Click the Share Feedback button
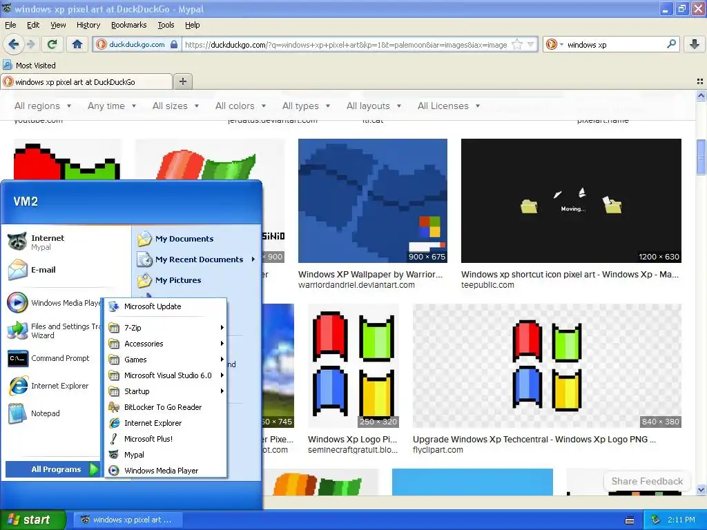707x530 pixels. (646, 481)
